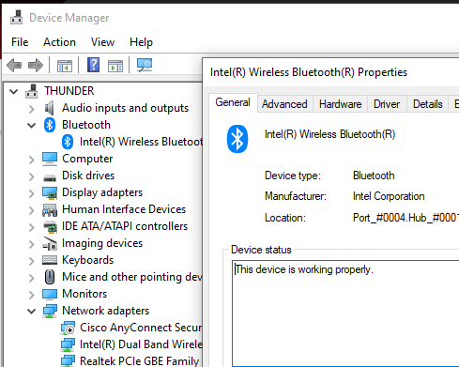Expand the Monitors category
459x367 pixels.
click(x=31, y=295)
